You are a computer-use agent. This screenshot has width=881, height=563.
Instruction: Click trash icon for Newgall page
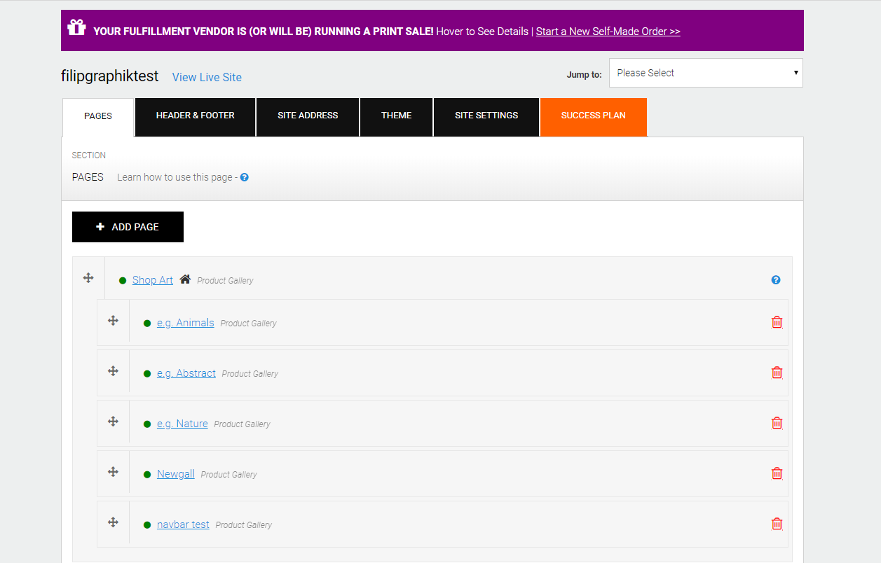tap(777, 473)
